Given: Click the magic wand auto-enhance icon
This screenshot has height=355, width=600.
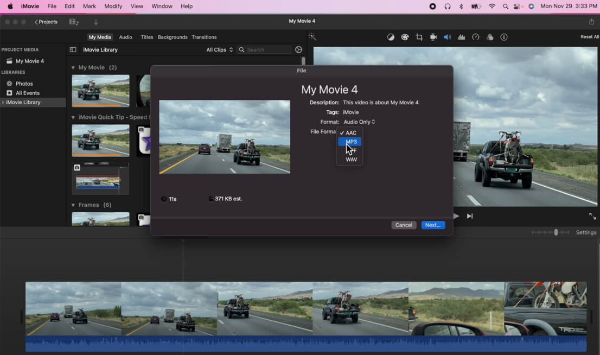Looking at the screenshot, I should [x=312, y=37].
